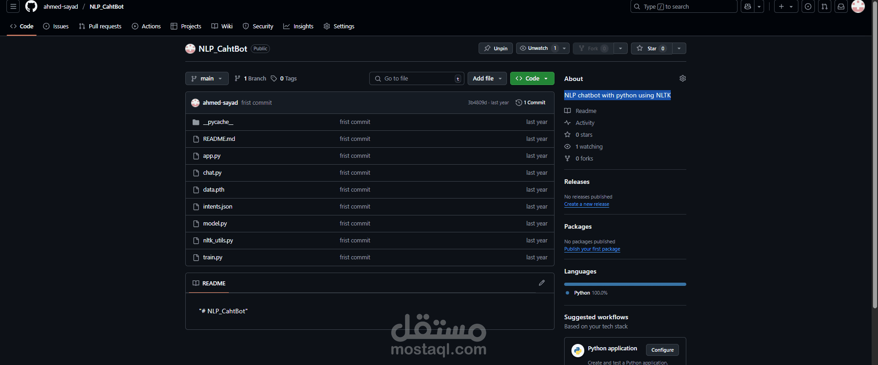Open the Projects tab

tap(186, 27)
